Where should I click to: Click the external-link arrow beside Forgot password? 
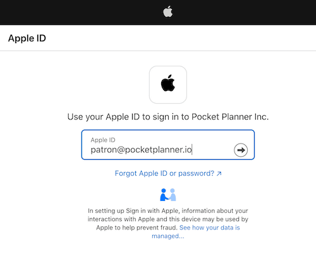tap(219, 173)
